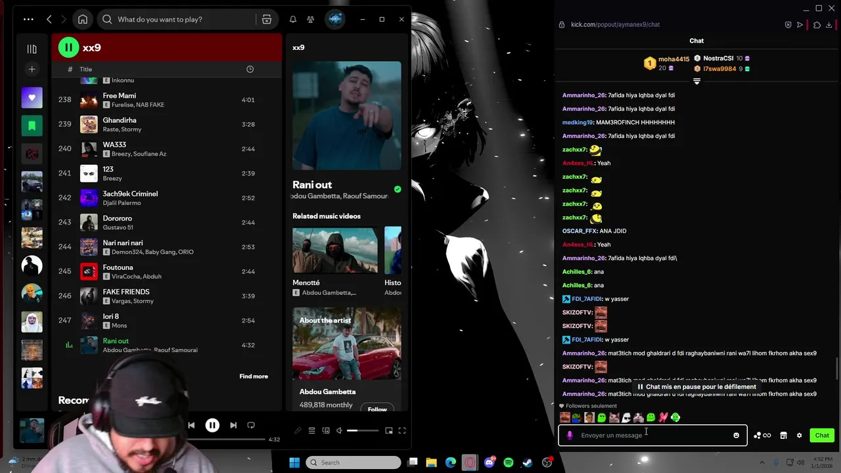The width and height of the screenshot is (841, 473).
Task: Open the Spotify three-dots menu
Action: click(x=28, y=19)
